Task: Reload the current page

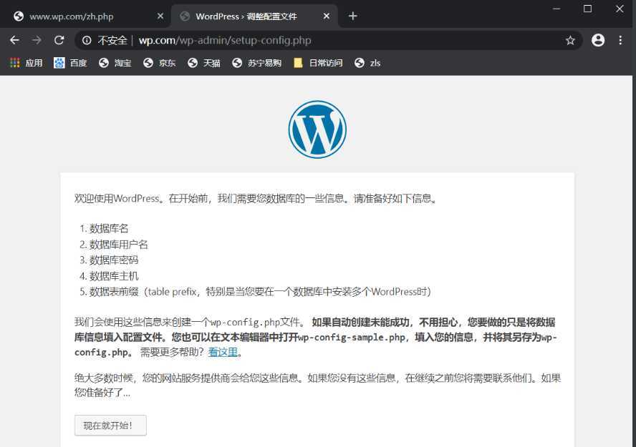Action: (59, 40)
